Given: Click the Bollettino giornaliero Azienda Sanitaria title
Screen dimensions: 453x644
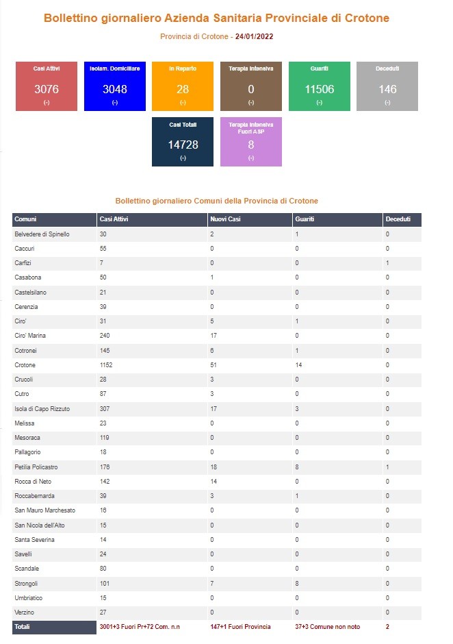Looking at the screenshot, I should 217,18.
